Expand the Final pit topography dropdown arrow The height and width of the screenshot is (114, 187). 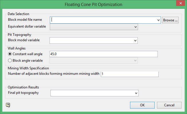tap(136, 93)
